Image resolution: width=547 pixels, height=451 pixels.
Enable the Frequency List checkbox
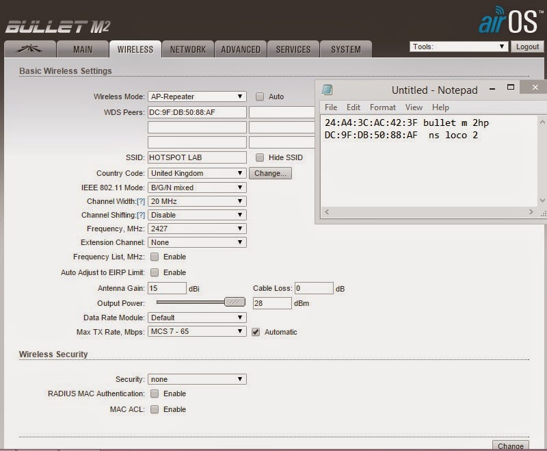155,257
